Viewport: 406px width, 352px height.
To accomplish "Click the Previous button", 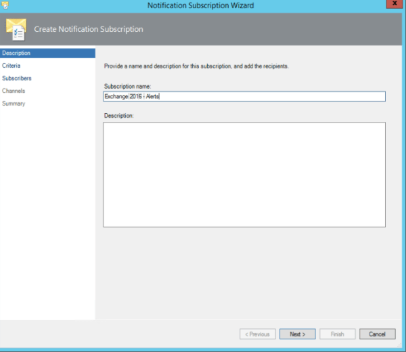I will [x=258, y=334].
